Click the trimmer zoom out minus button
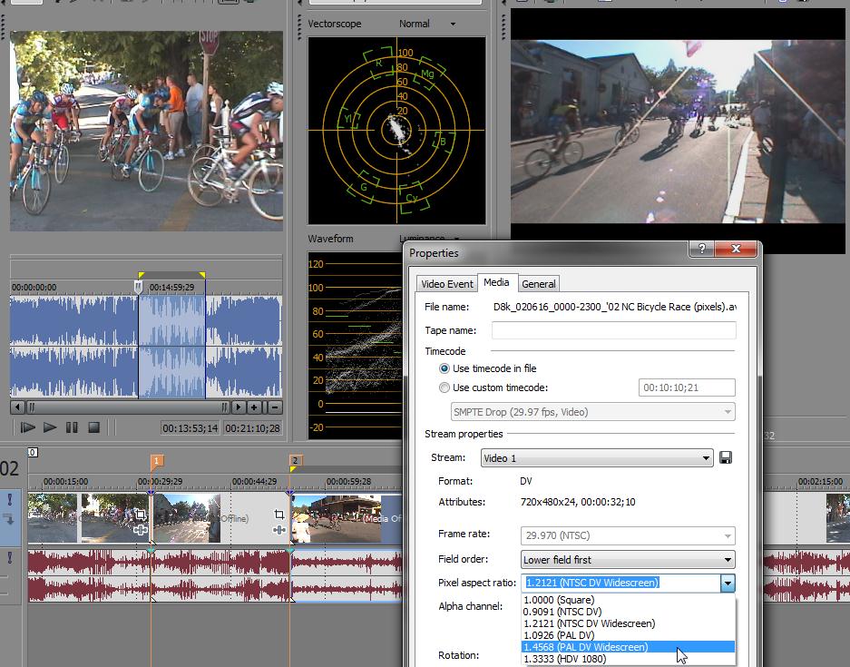The width and height of the screenshot is (850, 667). pos(274,407)
